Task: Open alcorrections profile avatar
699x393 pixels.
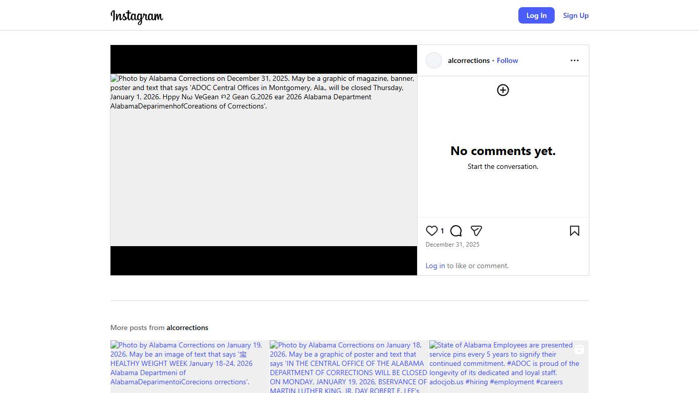Action: point(434,60)
